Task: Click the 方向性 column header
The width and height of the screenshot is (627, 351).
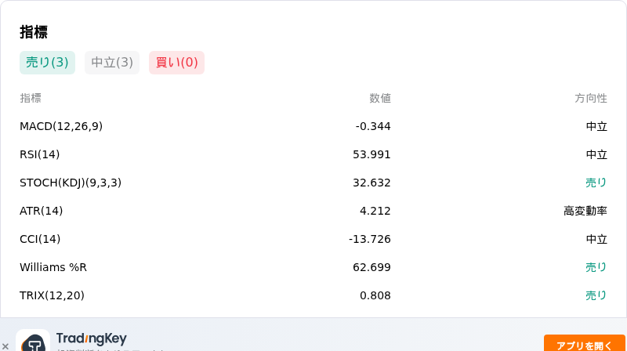Action: [x=591, y=99]
